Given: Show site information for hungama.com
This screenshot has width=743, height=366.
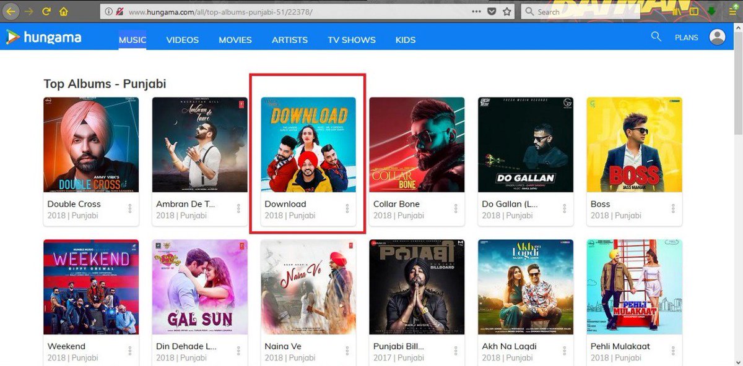Looking at the screenshot, I should (x=108, y=12).
